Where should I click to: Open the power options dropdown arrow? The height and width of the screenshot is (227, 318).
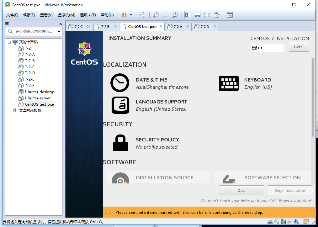(x=131, y=15)
